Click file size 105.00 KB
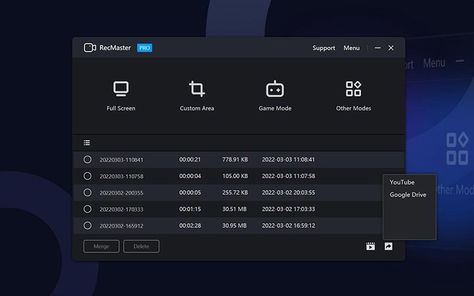Viewport: 474px width, 296px height. point(235,176)
